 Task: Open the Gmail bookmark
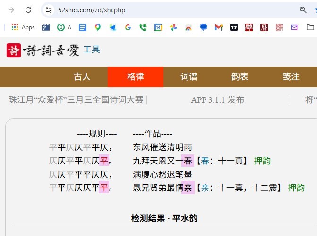[219, 27]
